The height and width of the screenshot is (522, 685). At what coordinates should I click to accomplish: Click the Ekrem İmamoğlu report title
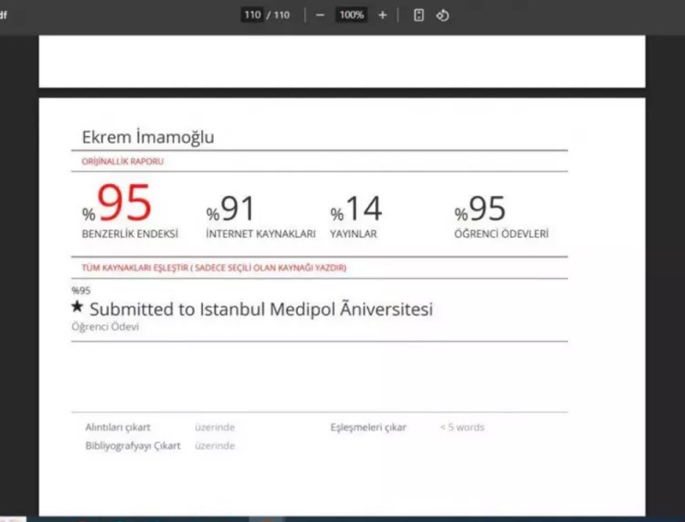[x=148, y=137]
